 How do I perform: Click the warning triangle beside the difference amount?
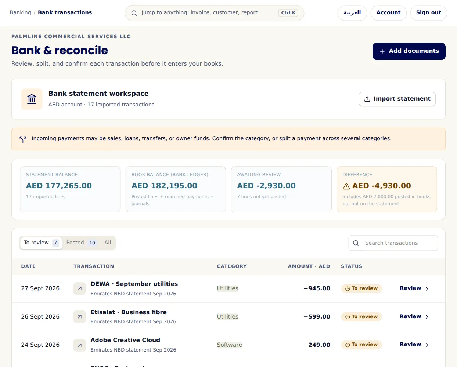click(x=346, y=186)
